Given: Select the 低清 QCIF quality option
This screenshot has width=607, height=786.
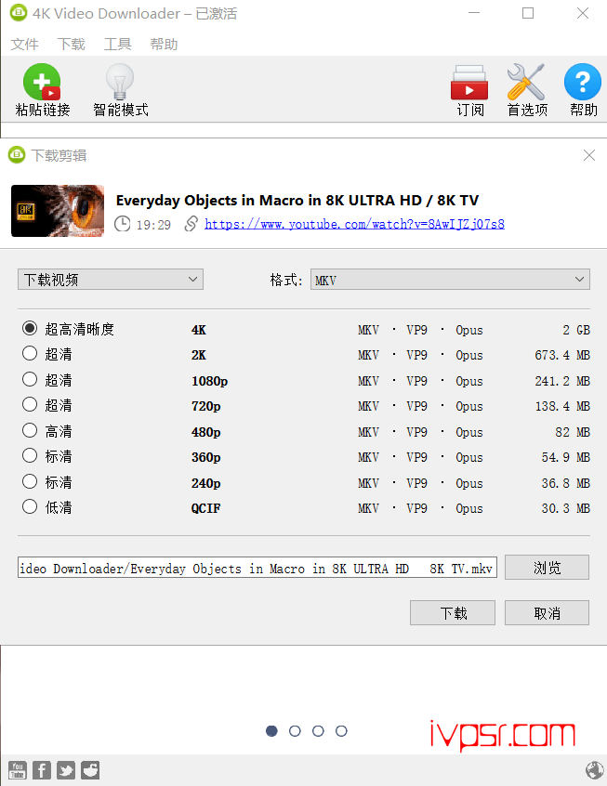Looking at the screenshot, I should [x=30, y=506].
